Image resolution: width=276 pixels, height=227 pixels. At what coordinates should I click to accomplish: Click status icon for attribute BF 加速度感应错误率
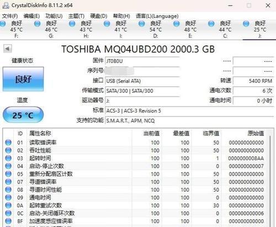8,221
